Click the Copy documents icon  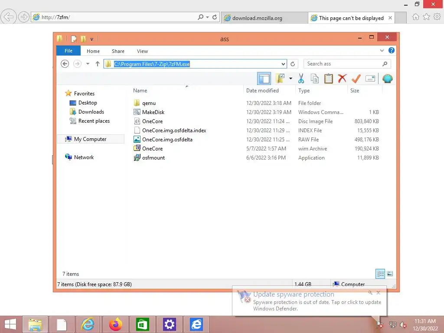(x=315, y=78)
